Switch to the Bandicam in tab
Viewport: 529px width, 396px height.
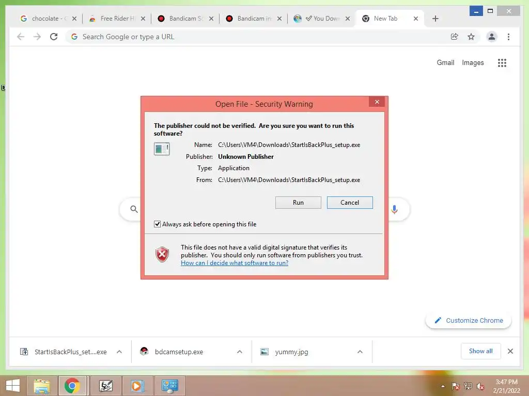click(254, 19)
